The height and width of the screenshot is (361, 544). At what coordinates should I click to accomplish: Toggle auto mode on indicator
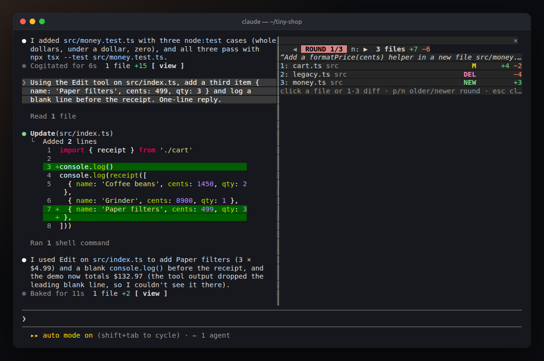click(68, 335)
